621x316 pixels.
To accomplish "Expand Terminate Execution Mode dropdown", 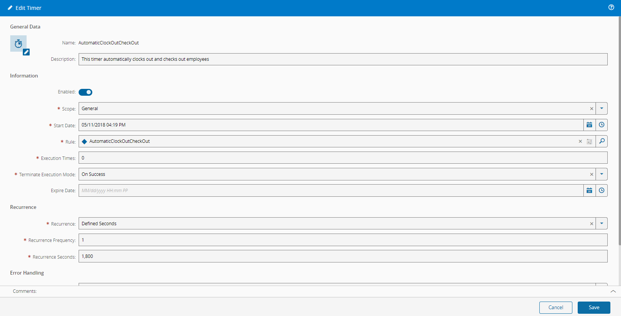I will point(602,174).
